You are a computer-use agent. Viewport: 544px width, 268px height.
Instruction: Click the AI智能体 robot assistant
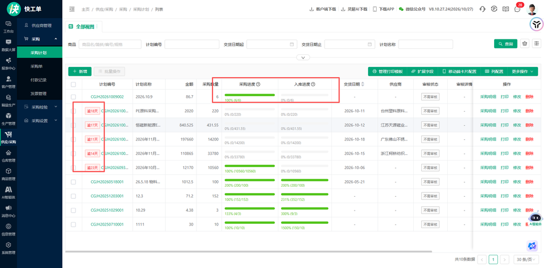pos(534,218)
